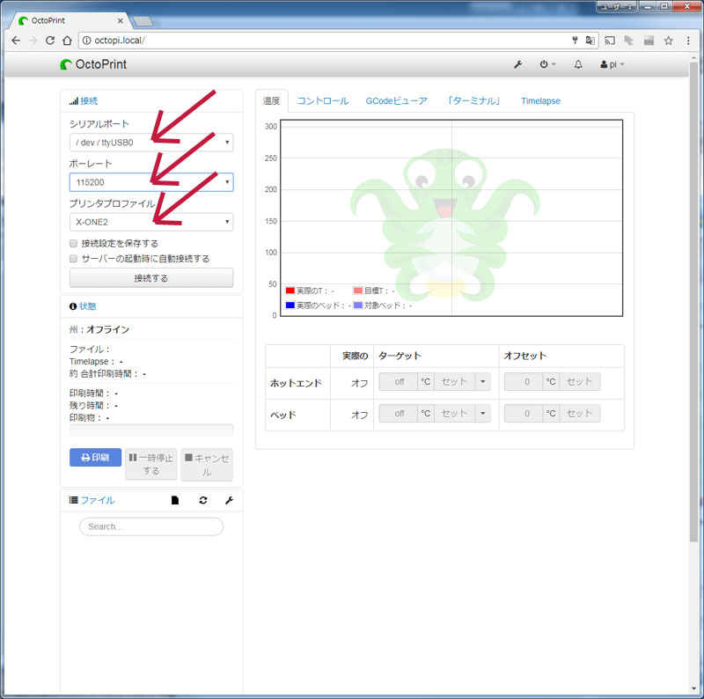Switch to the Timelapse tab

tap(540, 101)
